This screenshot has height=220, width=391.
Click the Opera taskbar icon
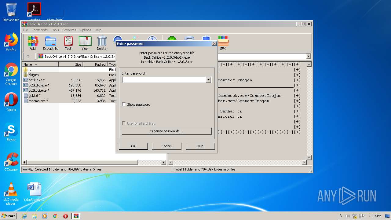[66, 216]
